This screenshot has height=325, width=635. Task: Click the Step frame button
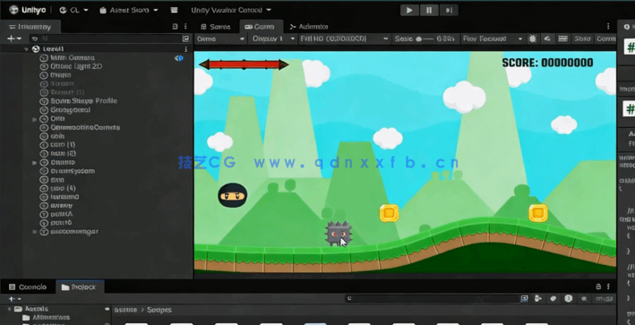click(x=449, y=10)
